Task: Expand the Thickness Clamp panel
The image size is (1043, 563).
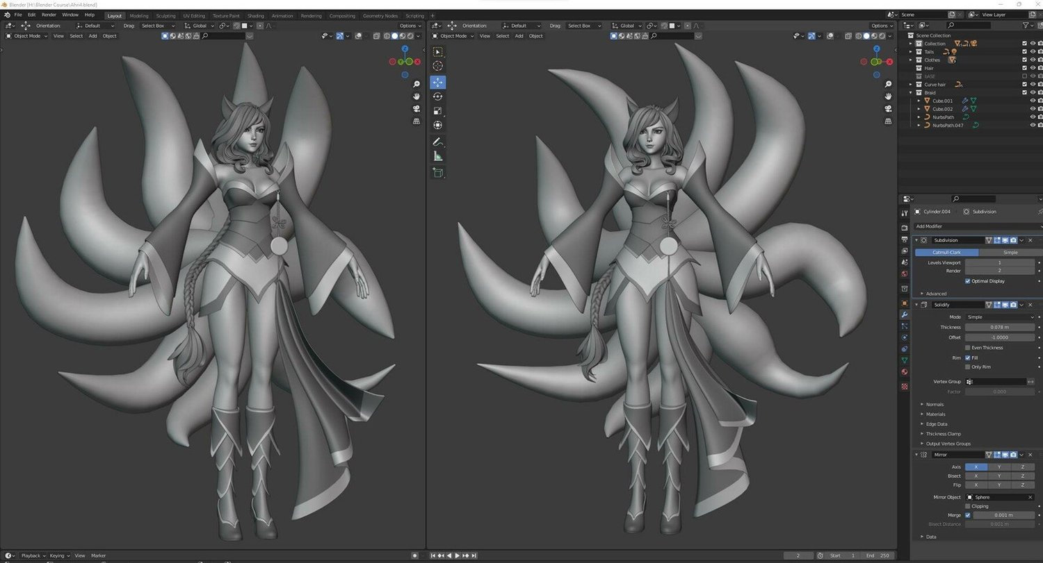Action: click(944, 434)
